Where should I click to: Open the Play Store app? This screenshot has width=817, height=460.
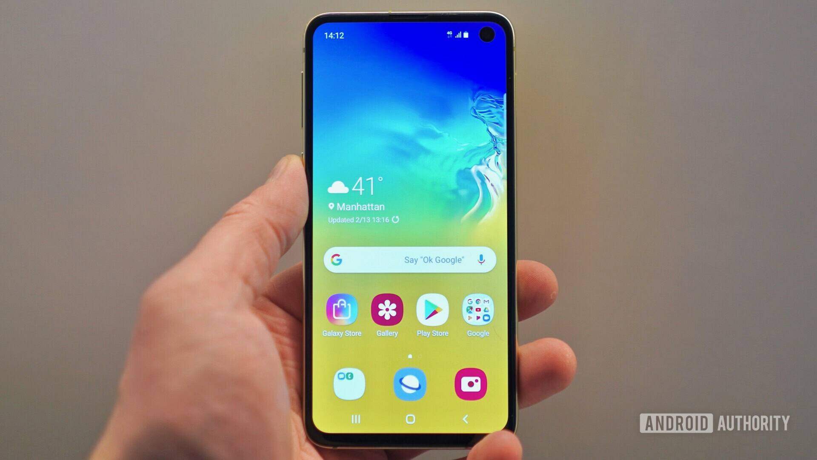[432, 310]
